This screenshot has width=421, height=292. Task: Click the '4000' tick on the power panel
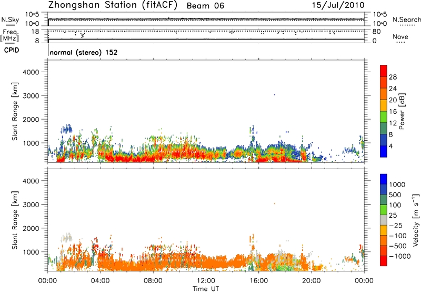31,72
